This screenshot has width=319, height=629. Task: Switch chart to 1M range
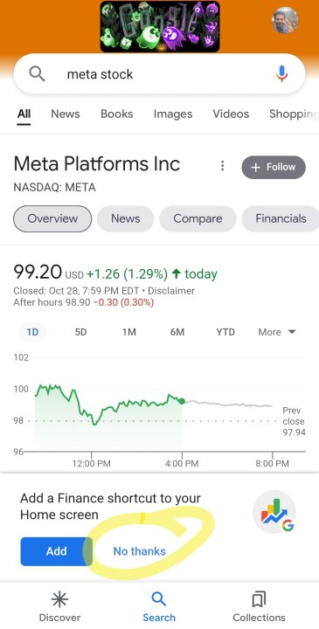[x=128, y=332]
